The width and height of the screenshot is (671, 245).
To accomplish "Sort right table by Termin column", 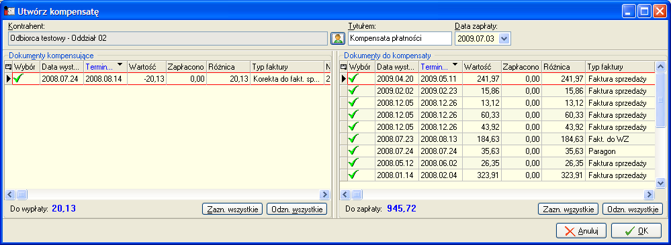I will point(441,66).
